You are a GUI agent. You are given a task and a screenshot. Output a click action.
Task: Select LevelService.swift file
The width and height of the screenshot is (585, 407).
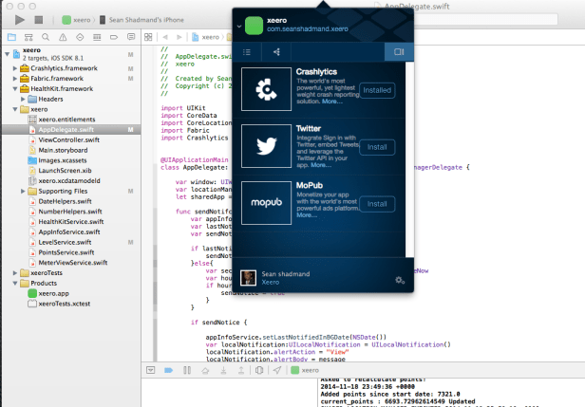coord(65,242)
